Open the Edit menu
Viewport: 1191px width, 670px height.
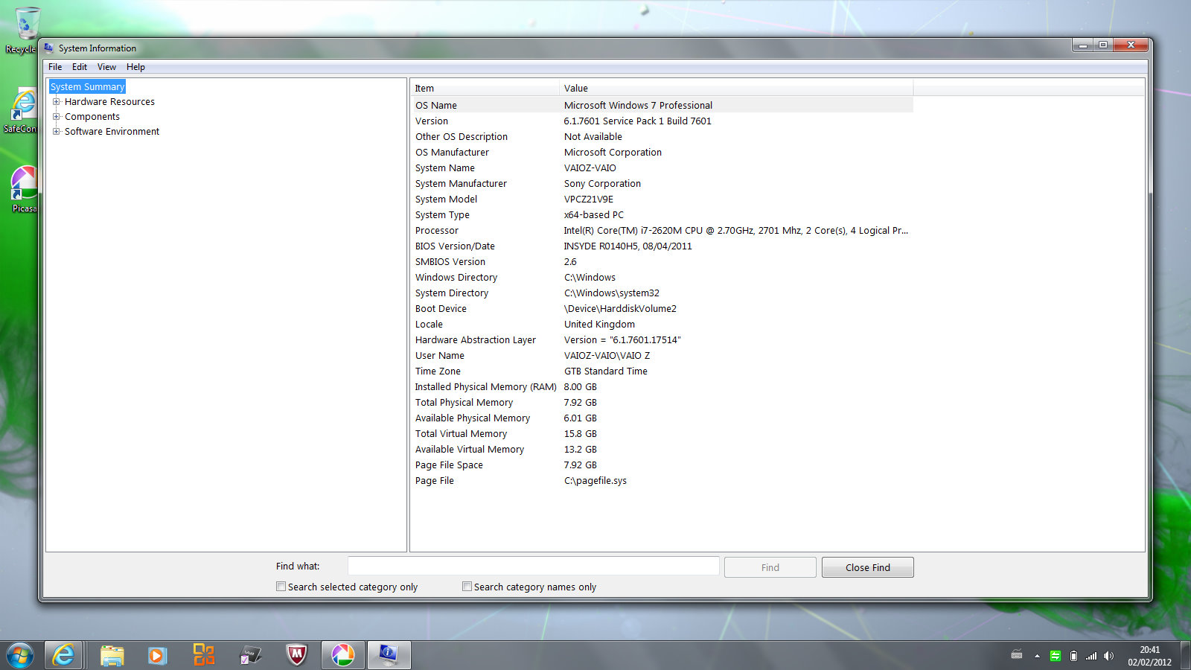pos(80,67)
